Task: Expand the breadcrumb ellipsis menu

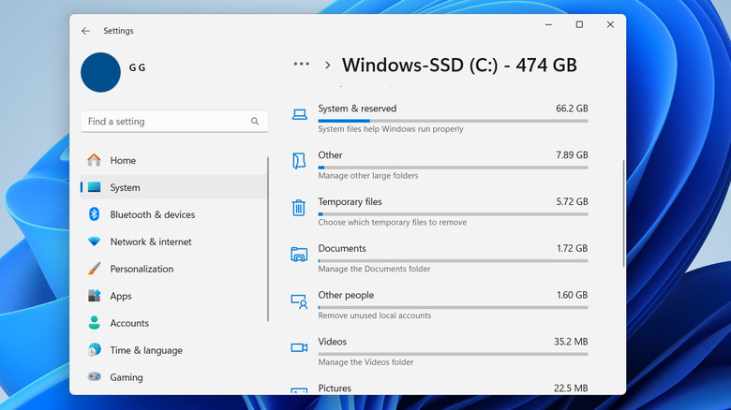Action: (301, 65)
